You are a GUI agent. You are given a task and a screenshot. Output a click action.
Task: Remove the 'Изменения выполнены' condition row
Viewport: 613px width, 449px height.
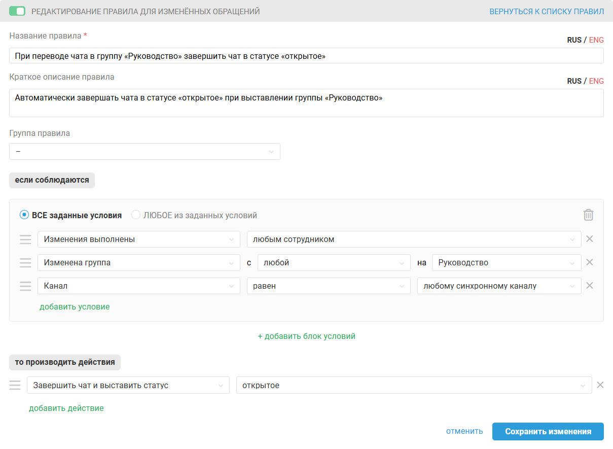(590, 239)
